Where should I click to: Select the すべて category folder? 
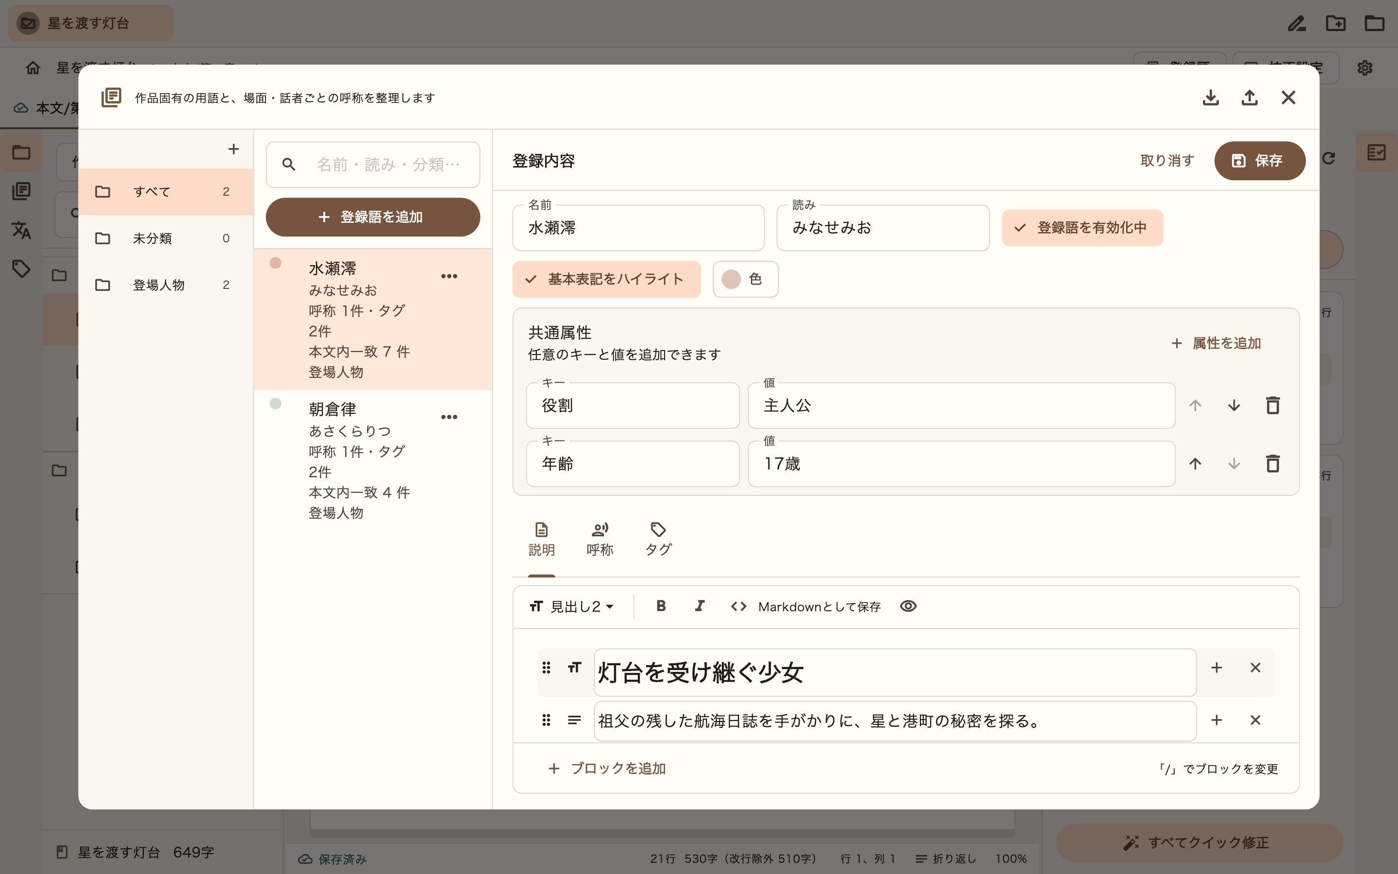tap(166, 192)
